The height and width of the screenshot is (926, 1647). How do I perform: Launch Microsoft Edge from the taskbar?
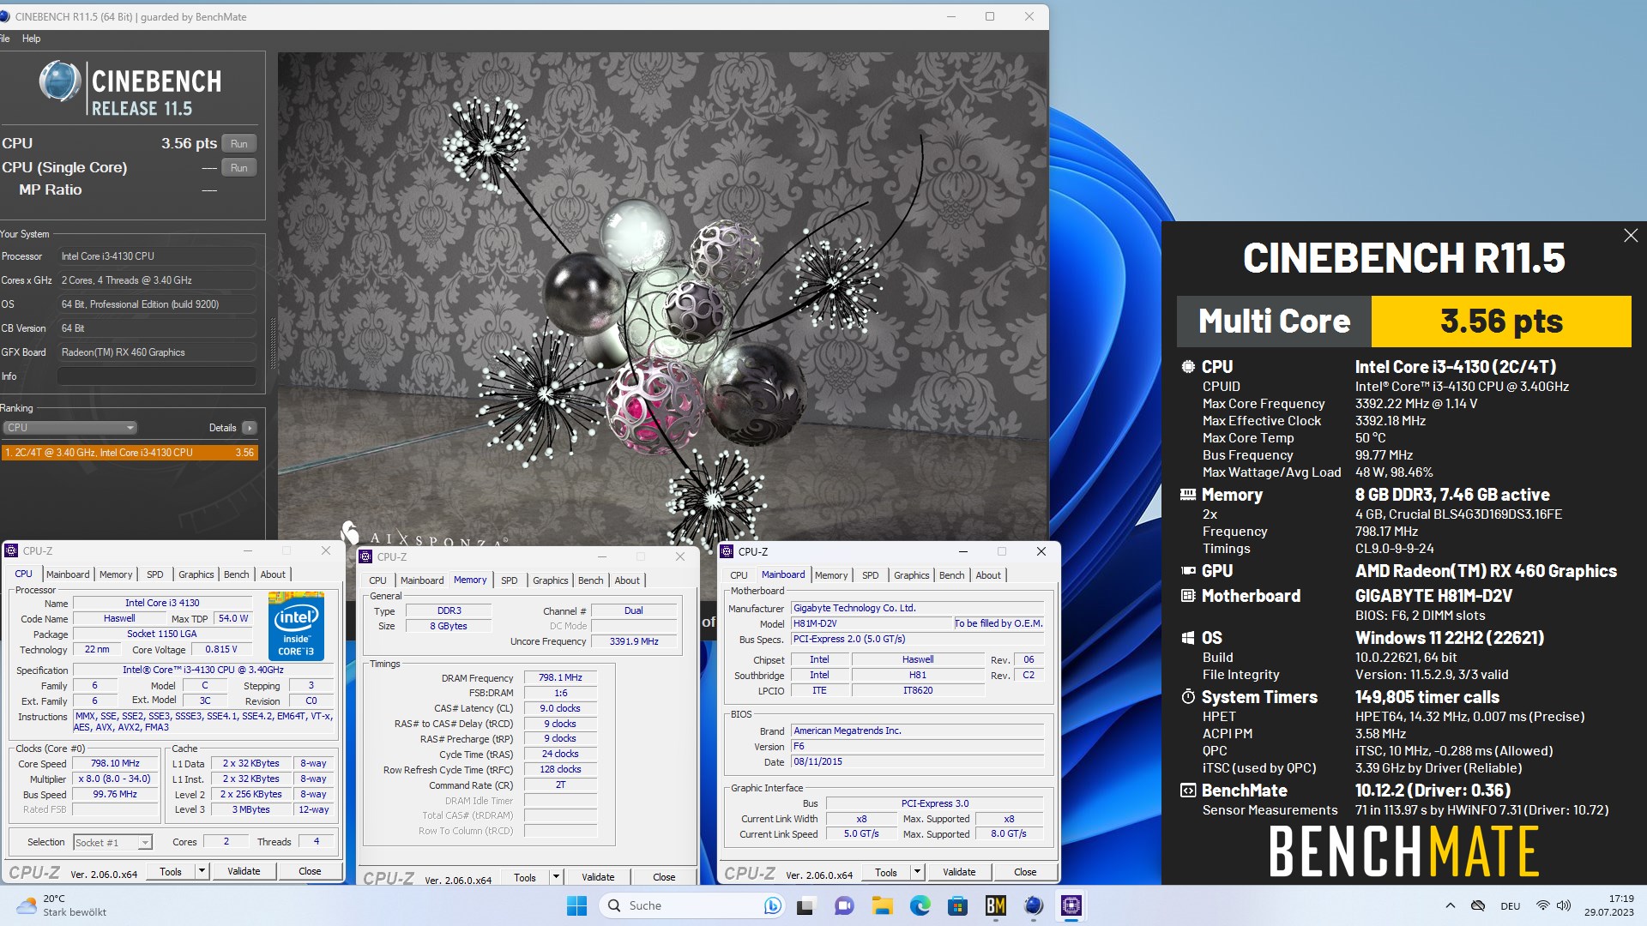[x=920, y=906]
